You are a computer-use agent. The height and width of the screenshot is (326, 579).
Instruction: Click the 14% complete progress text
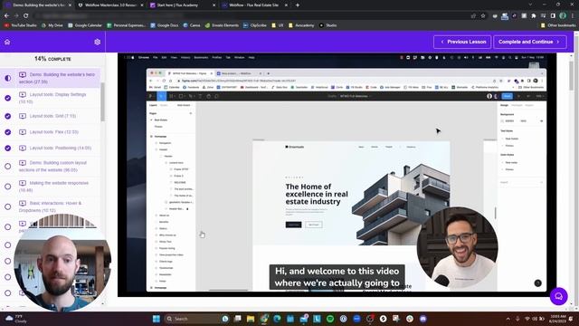point(52,59)
